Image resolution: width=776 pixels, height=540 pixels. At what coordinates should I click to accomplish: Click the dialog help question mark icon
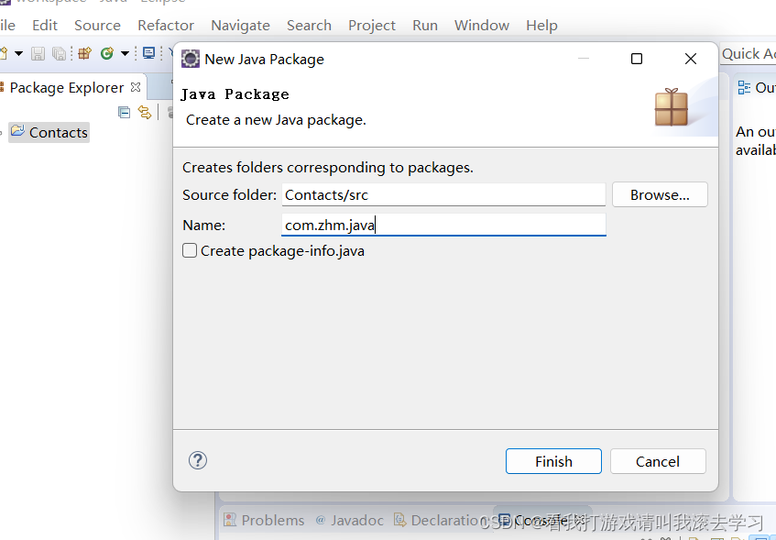(197, 460)
